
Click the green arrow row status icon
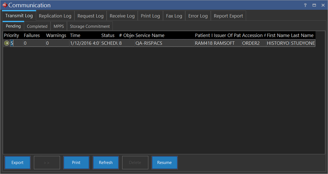click(6, 43)
